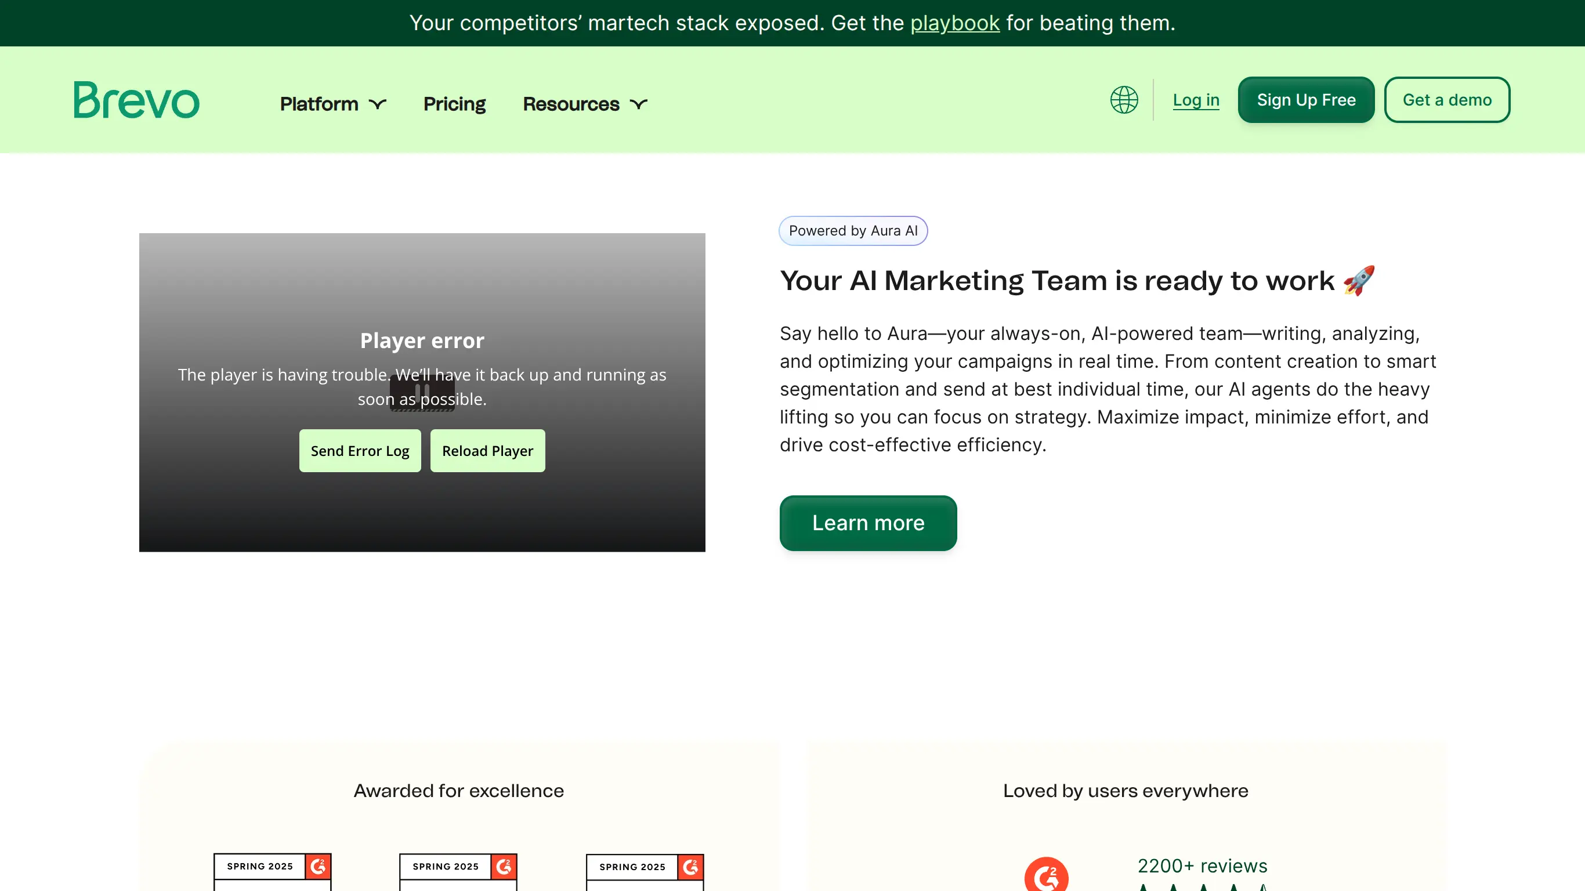The image size is (1585, 891).
Task: Click the Get a demo button
Action: coord(1446,100)
